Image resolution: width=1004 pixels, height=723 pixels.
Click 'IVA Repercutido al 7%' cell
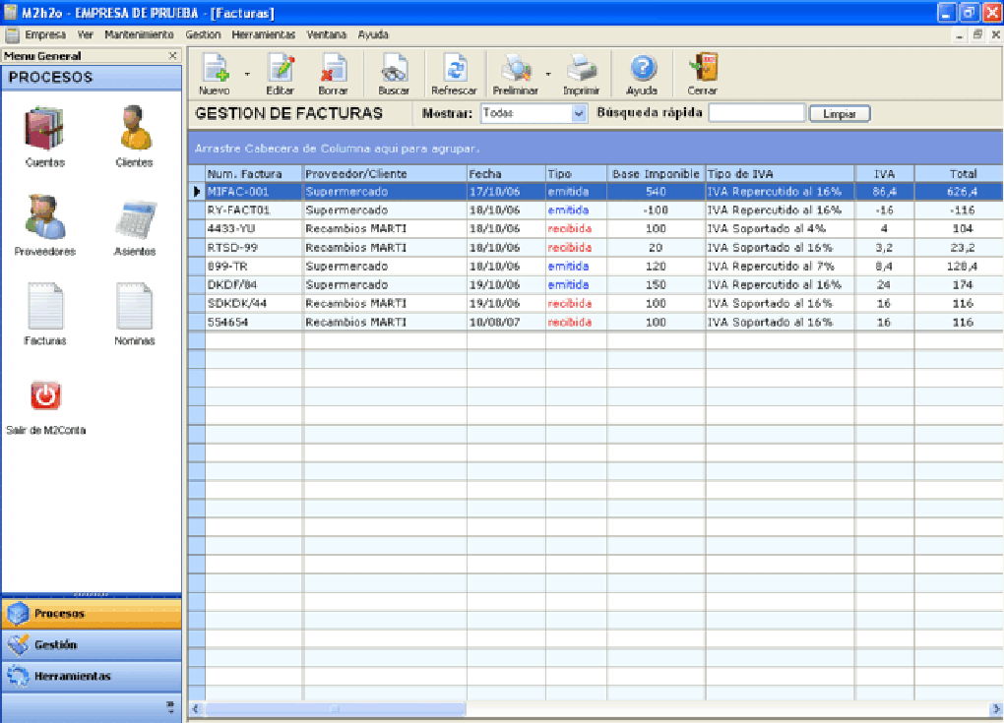(780, 267)
